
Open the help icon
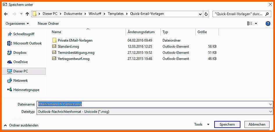click(x=268, y=24)
